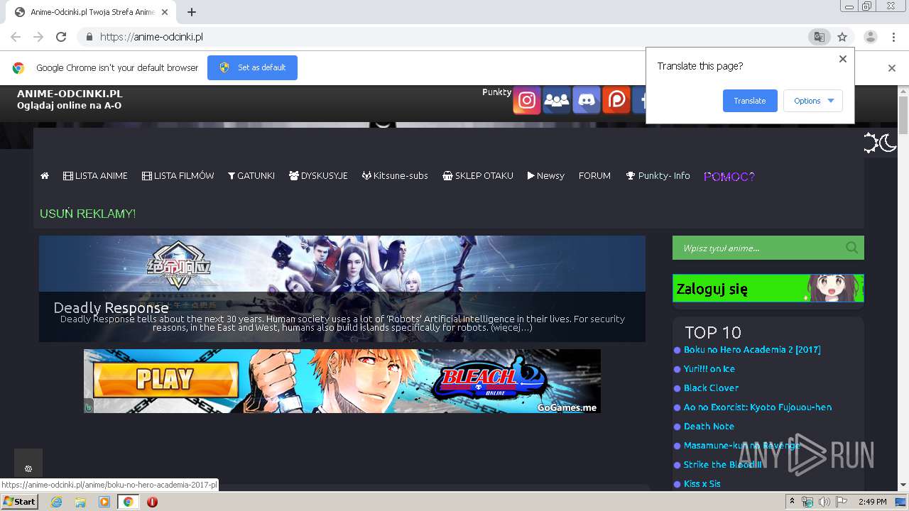Open Chrome three-dot menu
909x511 pixels.
[x=893, y=37]
